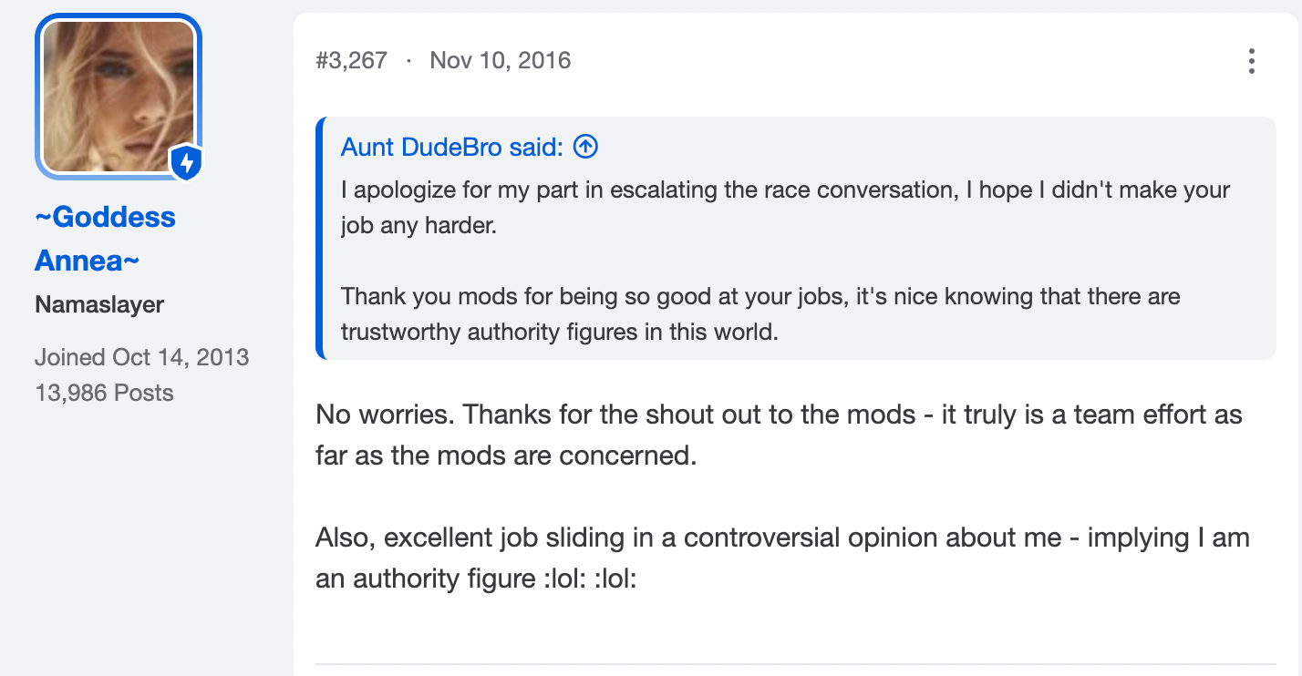Image resolution: width=1302 pixels, height=676 pixels.
Task: Click the "Also, excellent job sliding" paragraph
Action: pos(782,558)
